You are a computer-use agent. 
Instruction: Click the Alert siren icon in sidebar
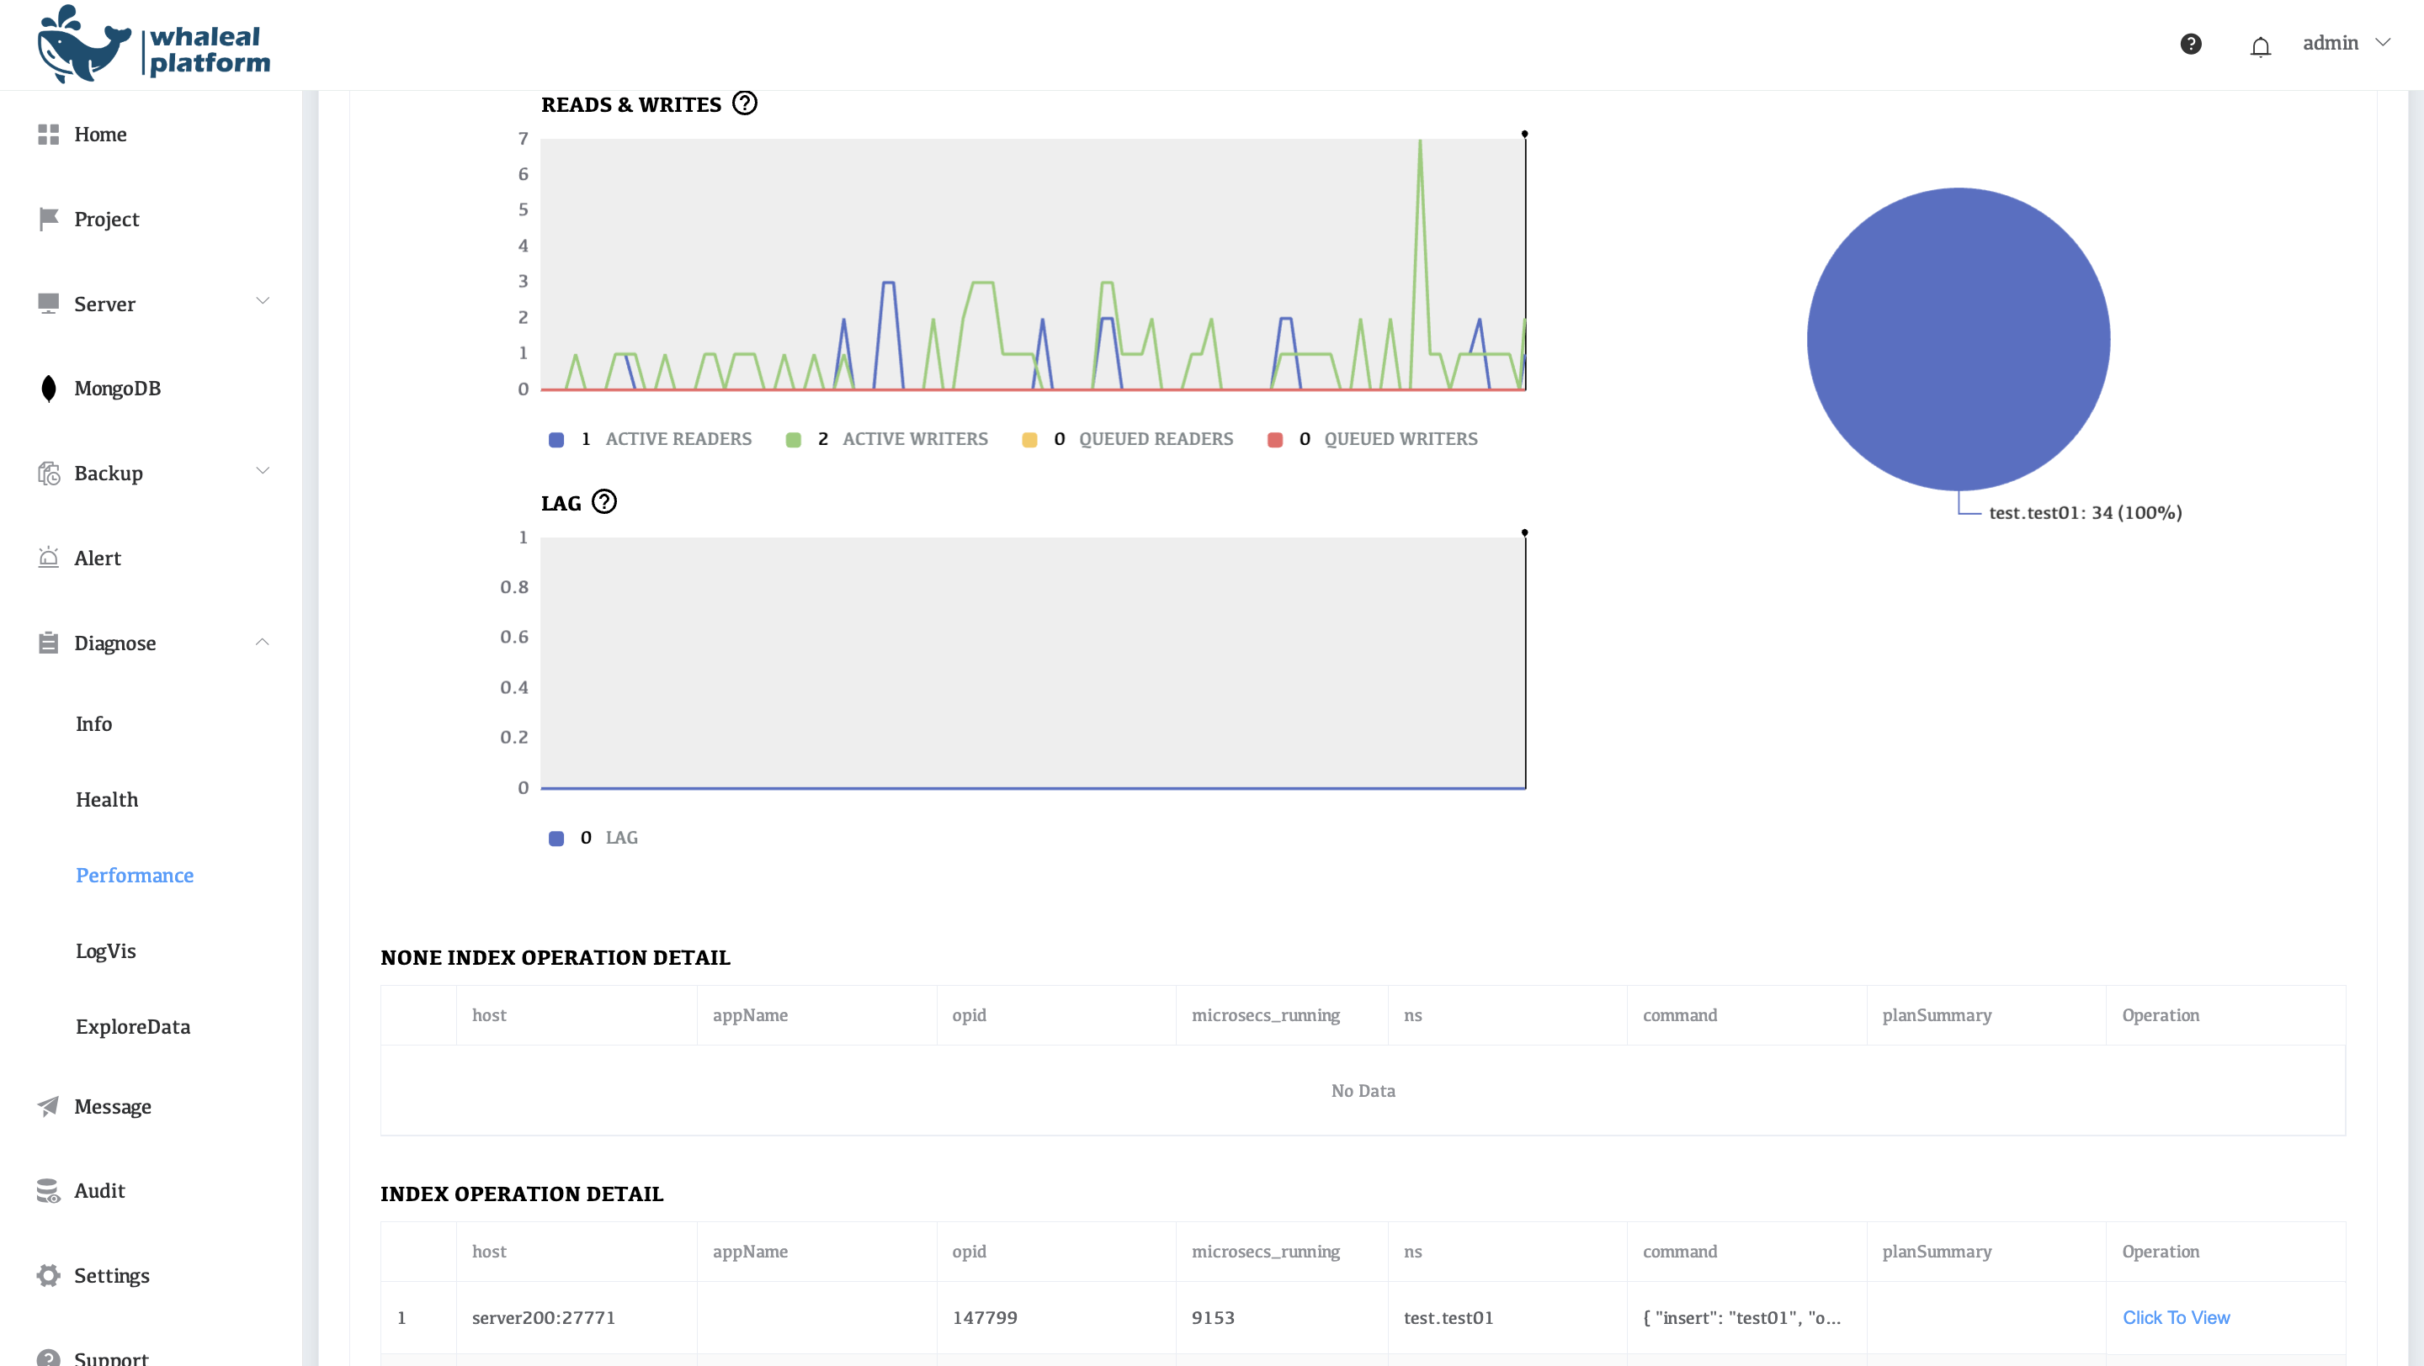tap(49, 558)
